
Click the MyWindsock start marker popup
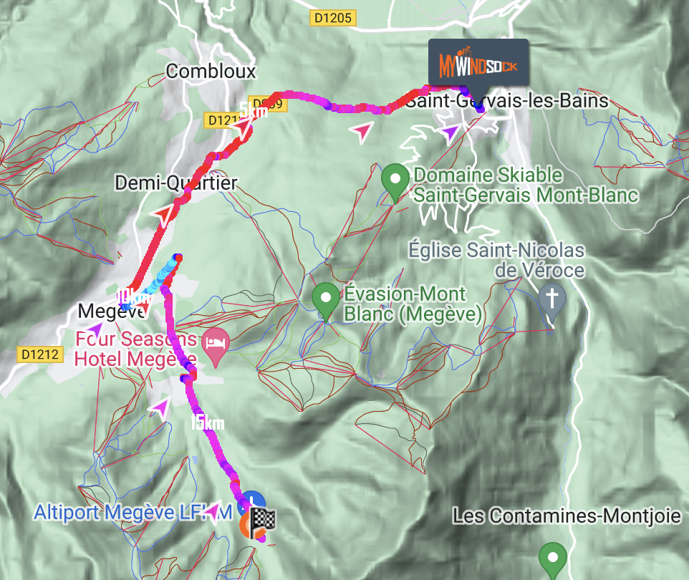478,62
